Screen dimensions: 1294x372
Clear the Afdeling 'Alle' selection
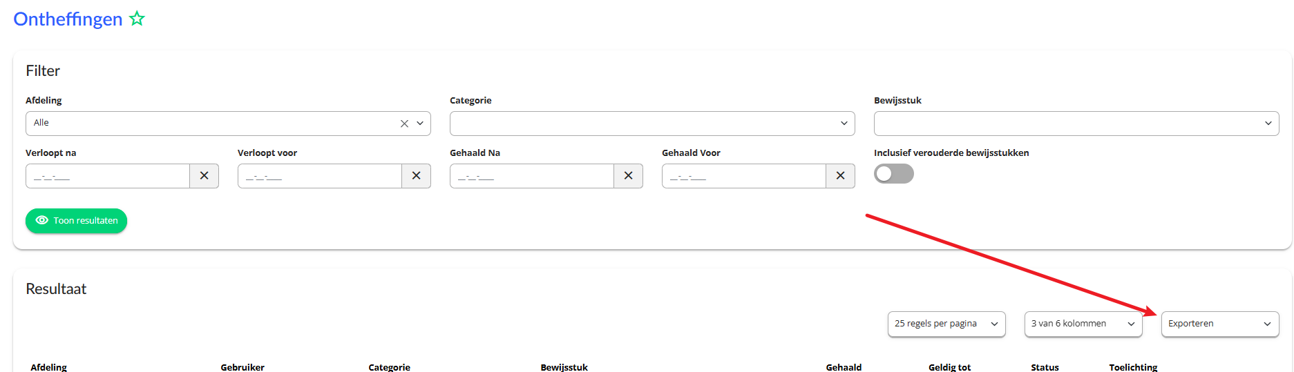pos(404,124)
